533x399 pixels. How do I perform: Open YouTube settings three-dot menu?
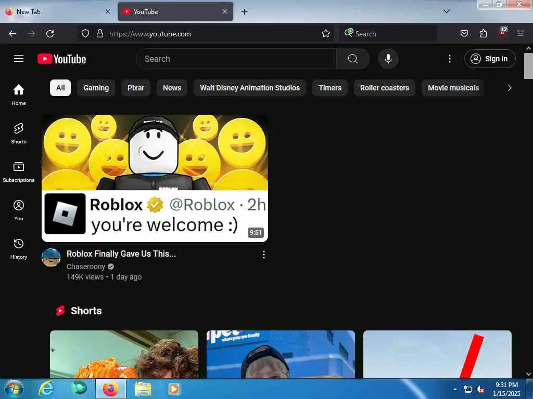(x=449, y=59)
